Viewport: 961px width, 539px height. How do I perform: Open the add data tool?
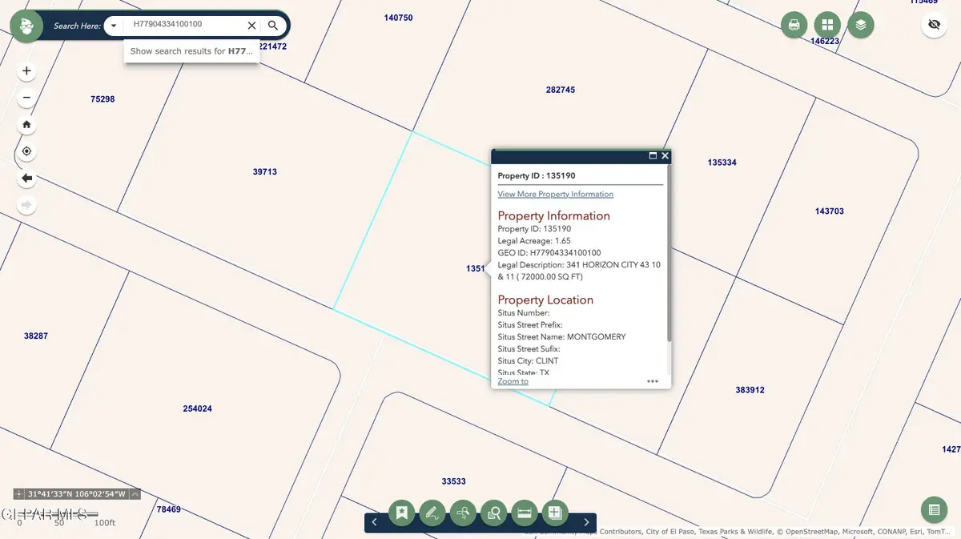[x=555, y=513]
